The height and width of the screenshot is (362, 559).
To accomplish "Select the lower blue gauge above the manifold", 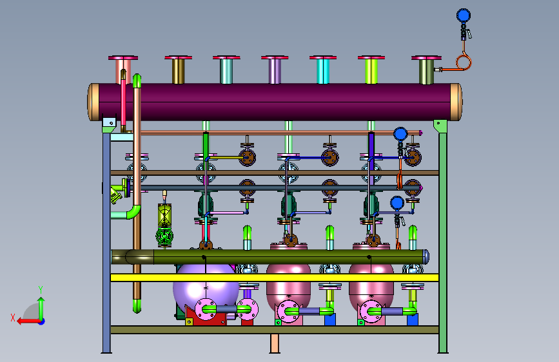I will pos(397,203).
